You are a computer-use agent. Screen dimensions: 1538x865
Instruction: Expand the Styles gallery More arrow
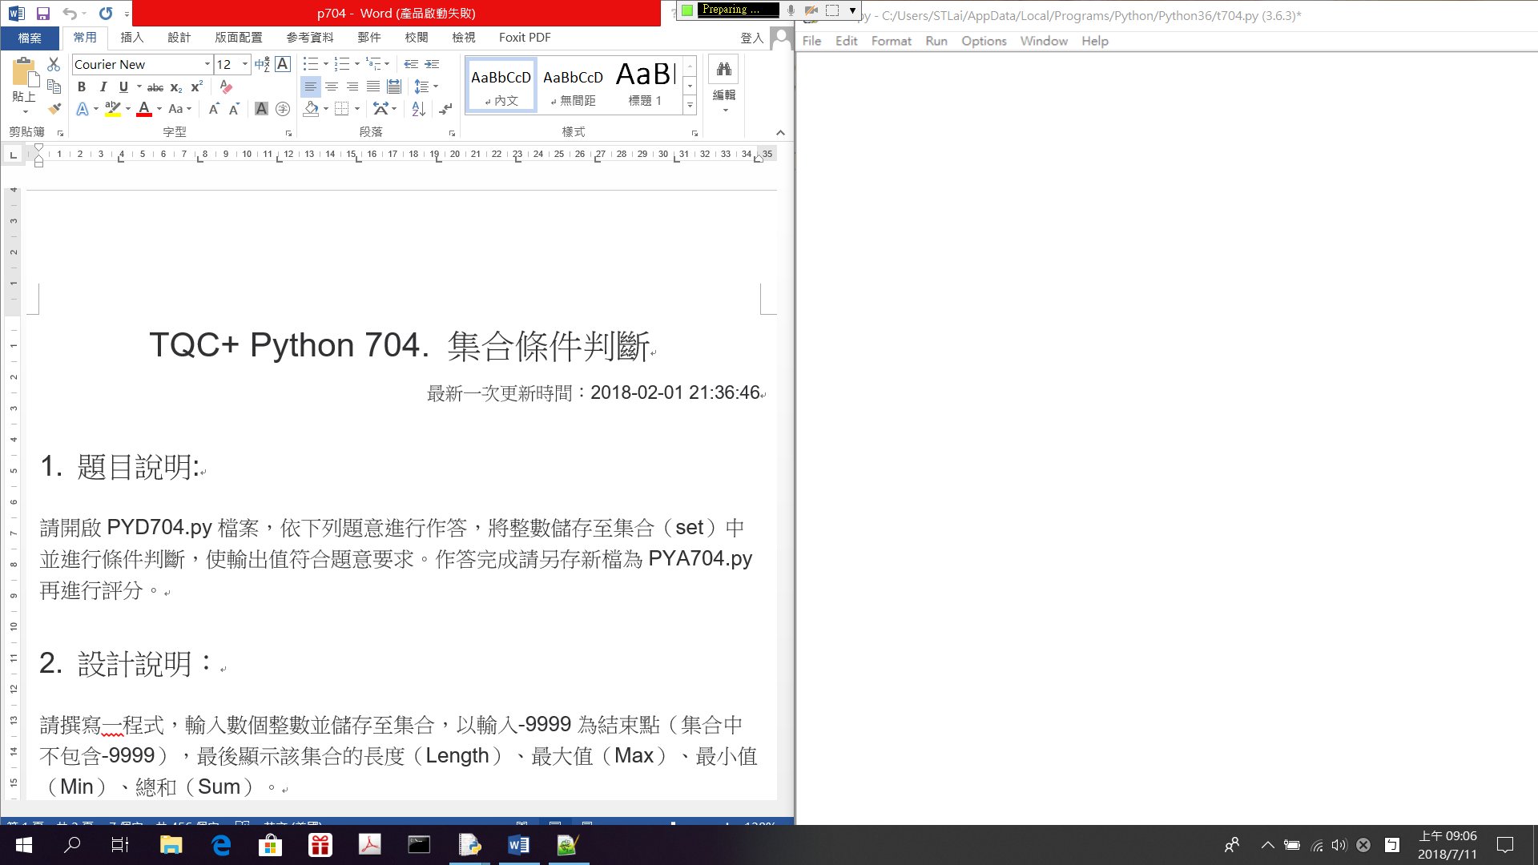[x=690, y=105]
